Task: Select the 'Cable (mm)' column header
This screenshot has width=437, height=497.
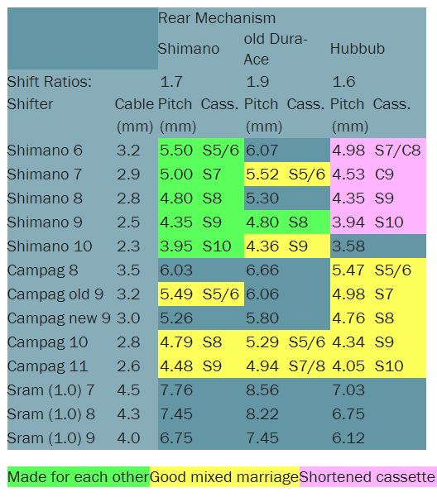Action: [135, 115]
